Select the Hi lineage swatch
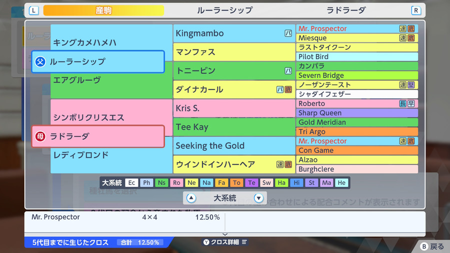 click(296, 182)
